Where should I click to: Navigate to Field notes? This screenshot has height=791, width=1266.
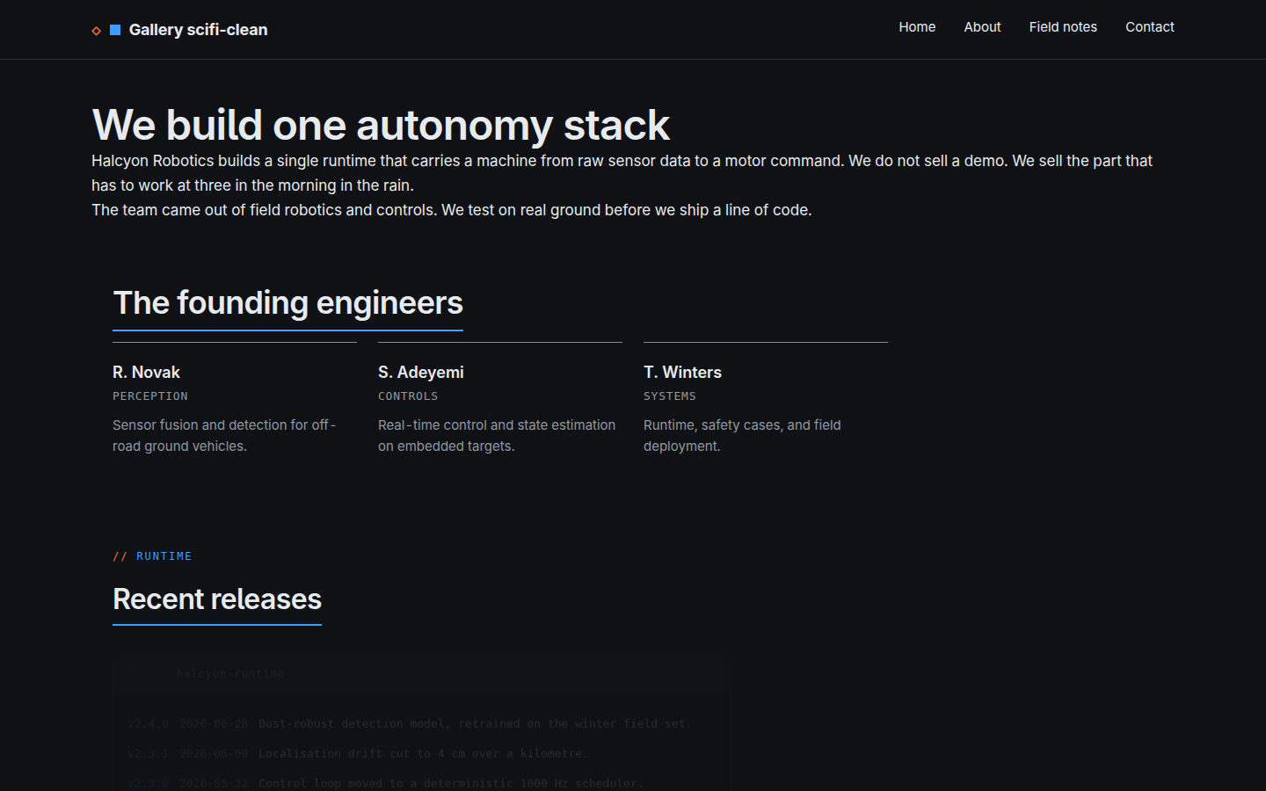click(x=1063, y=27)
